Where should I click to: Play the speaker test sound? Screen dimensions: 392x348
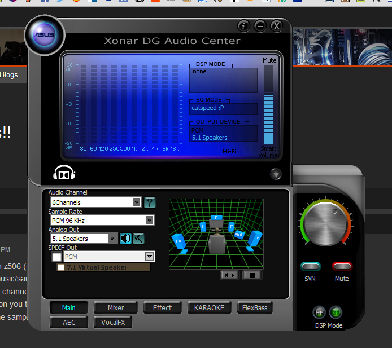[x=229, y=275]
